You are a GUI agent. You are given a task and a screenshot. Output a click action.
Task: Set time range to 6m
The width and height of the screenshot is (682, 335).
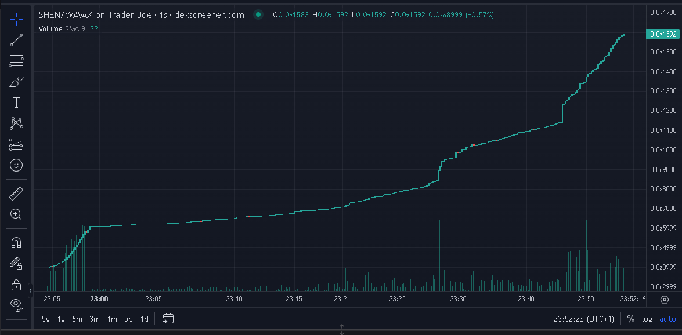[77, 319]
